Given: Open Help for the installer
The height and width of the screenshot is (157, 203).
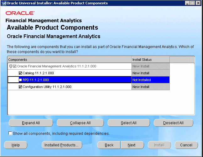Looking at the screenshot, I should (x=16, y=145).
